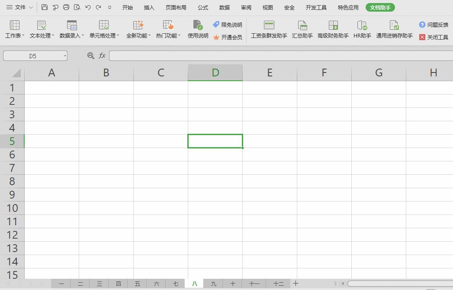Open the 页面布局 ribbon tab
The height and width of the screenshot is (290, 453).
coord(176,7)
